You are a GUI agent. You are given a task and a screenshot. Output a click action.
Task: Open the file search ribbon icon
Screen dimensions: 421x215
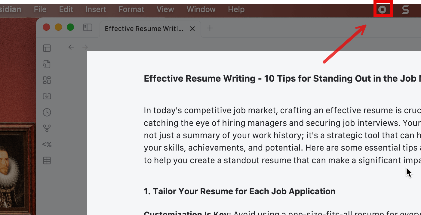[47, 64]
